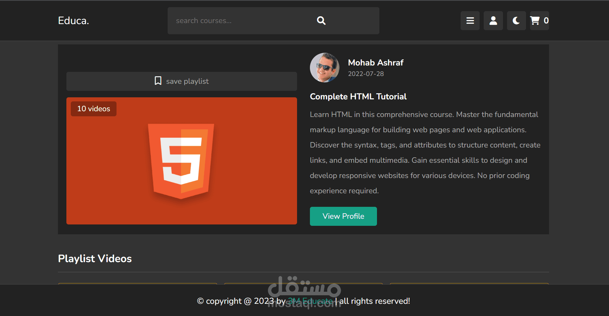Open the user account icon

coord(493,21)
